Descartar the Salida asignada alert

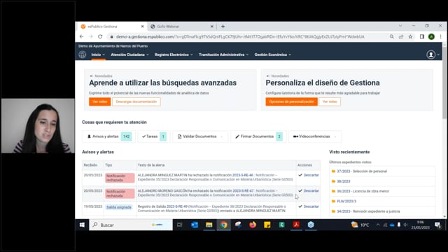click(309, 206)
